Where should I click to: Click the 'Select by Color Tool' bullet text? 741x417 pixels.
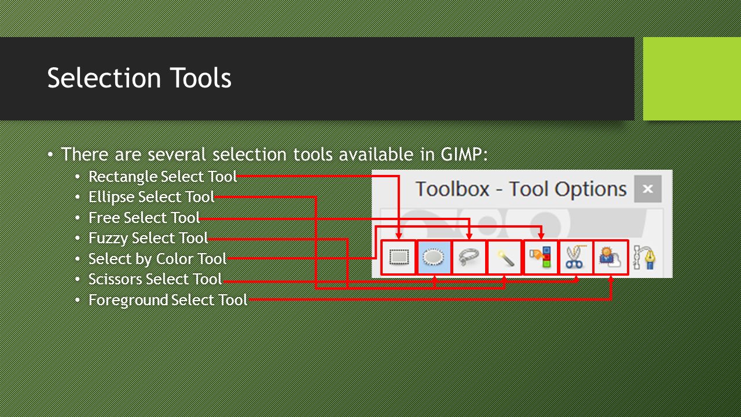157,259
